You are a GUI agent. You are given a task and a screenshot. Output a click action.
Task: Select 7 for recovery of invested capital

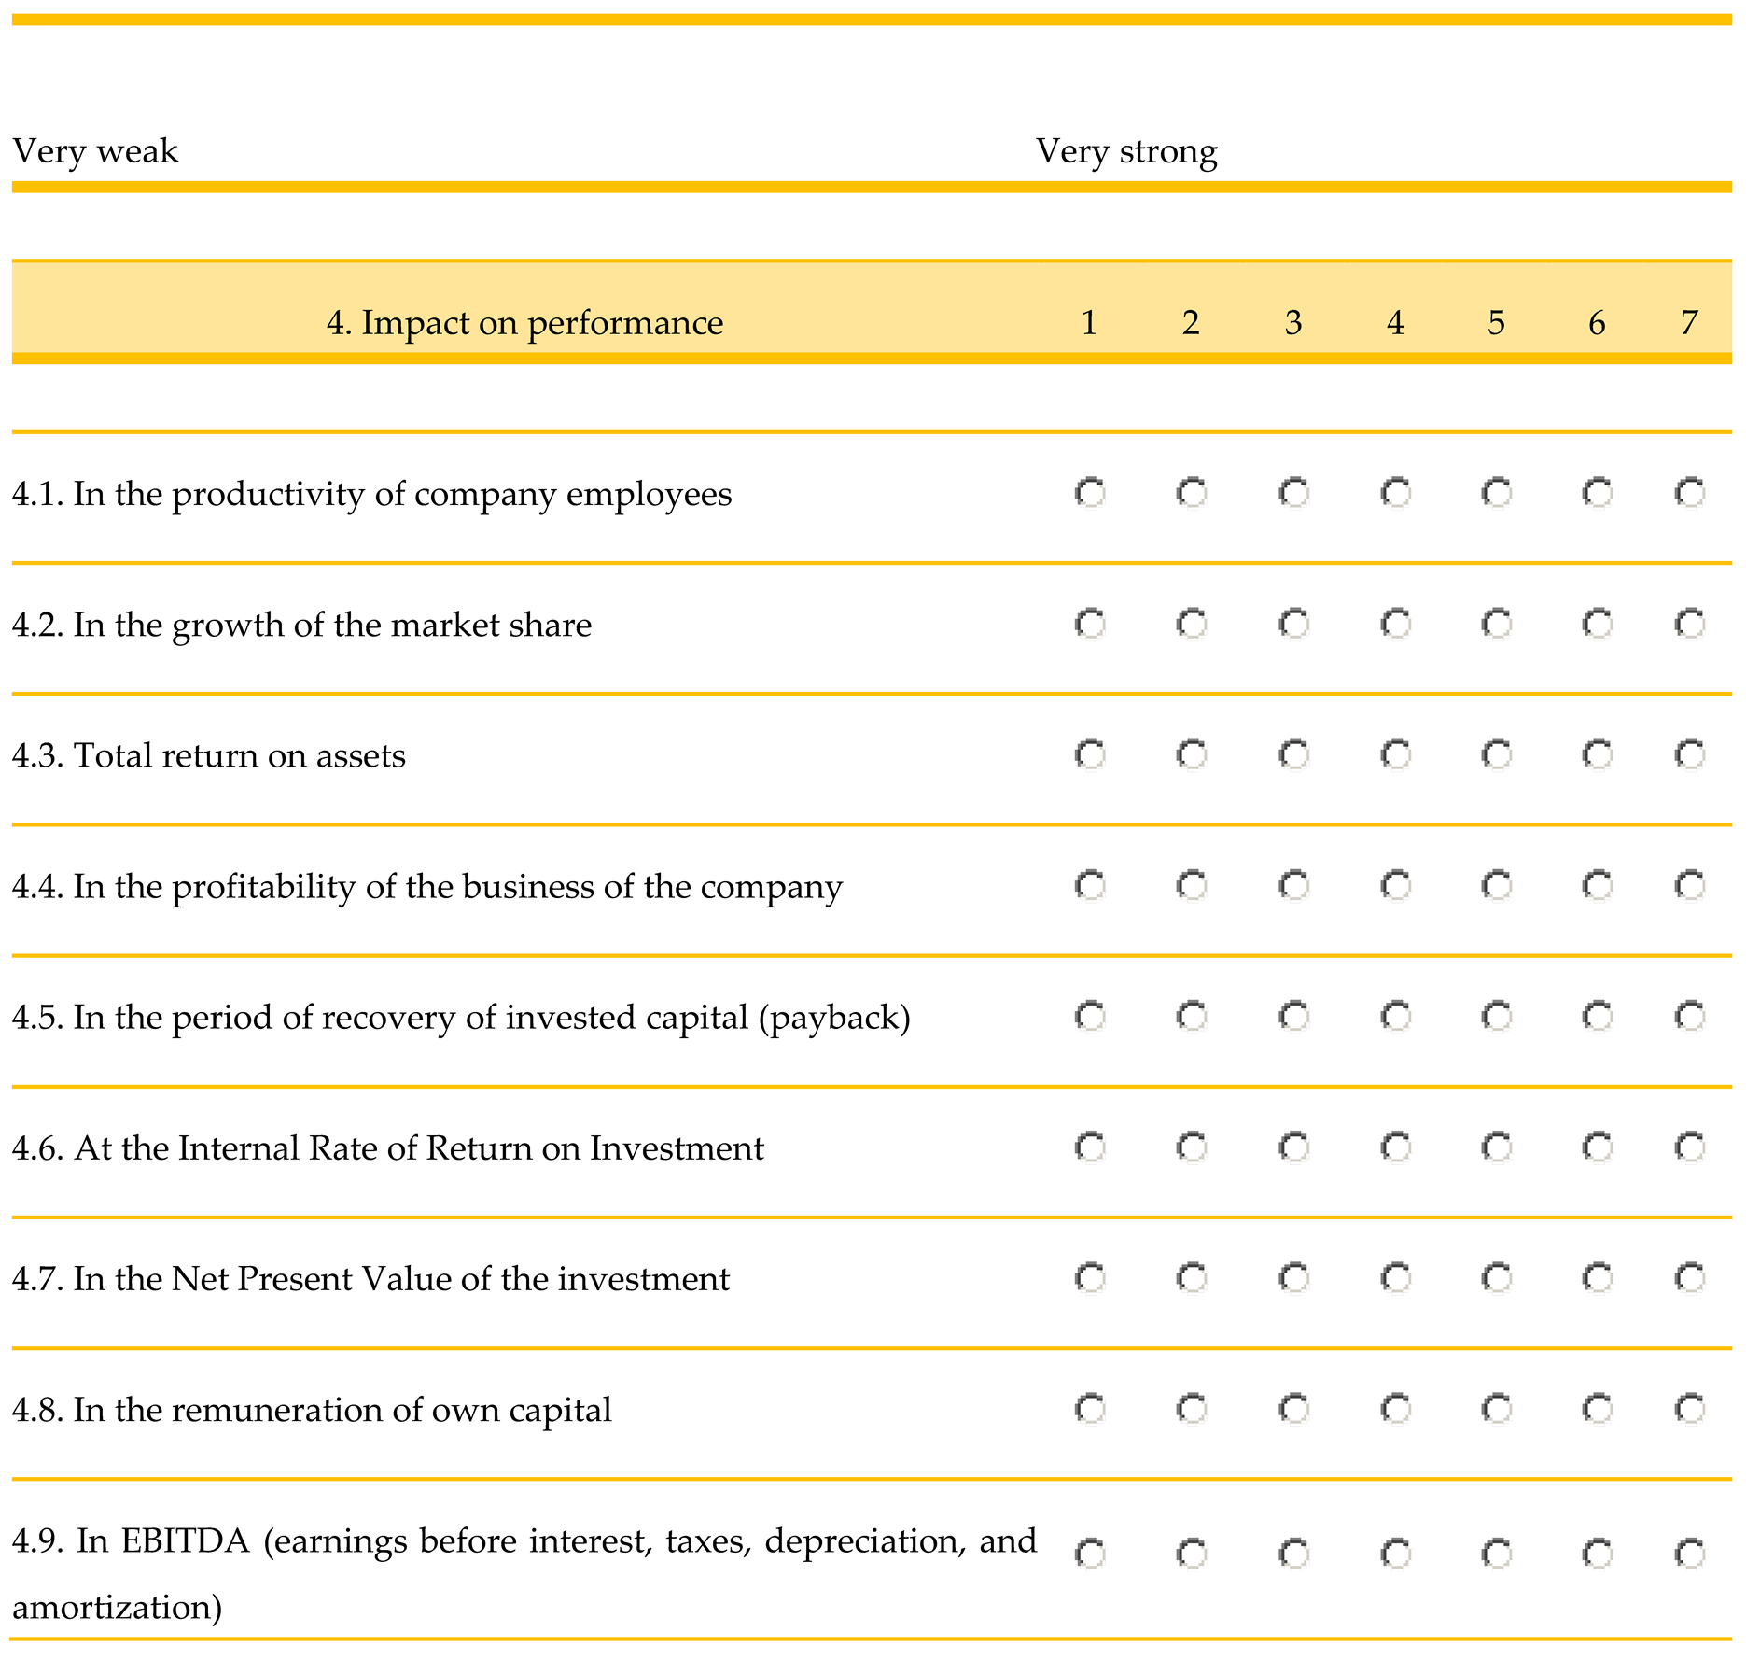click(1689, 1015)
